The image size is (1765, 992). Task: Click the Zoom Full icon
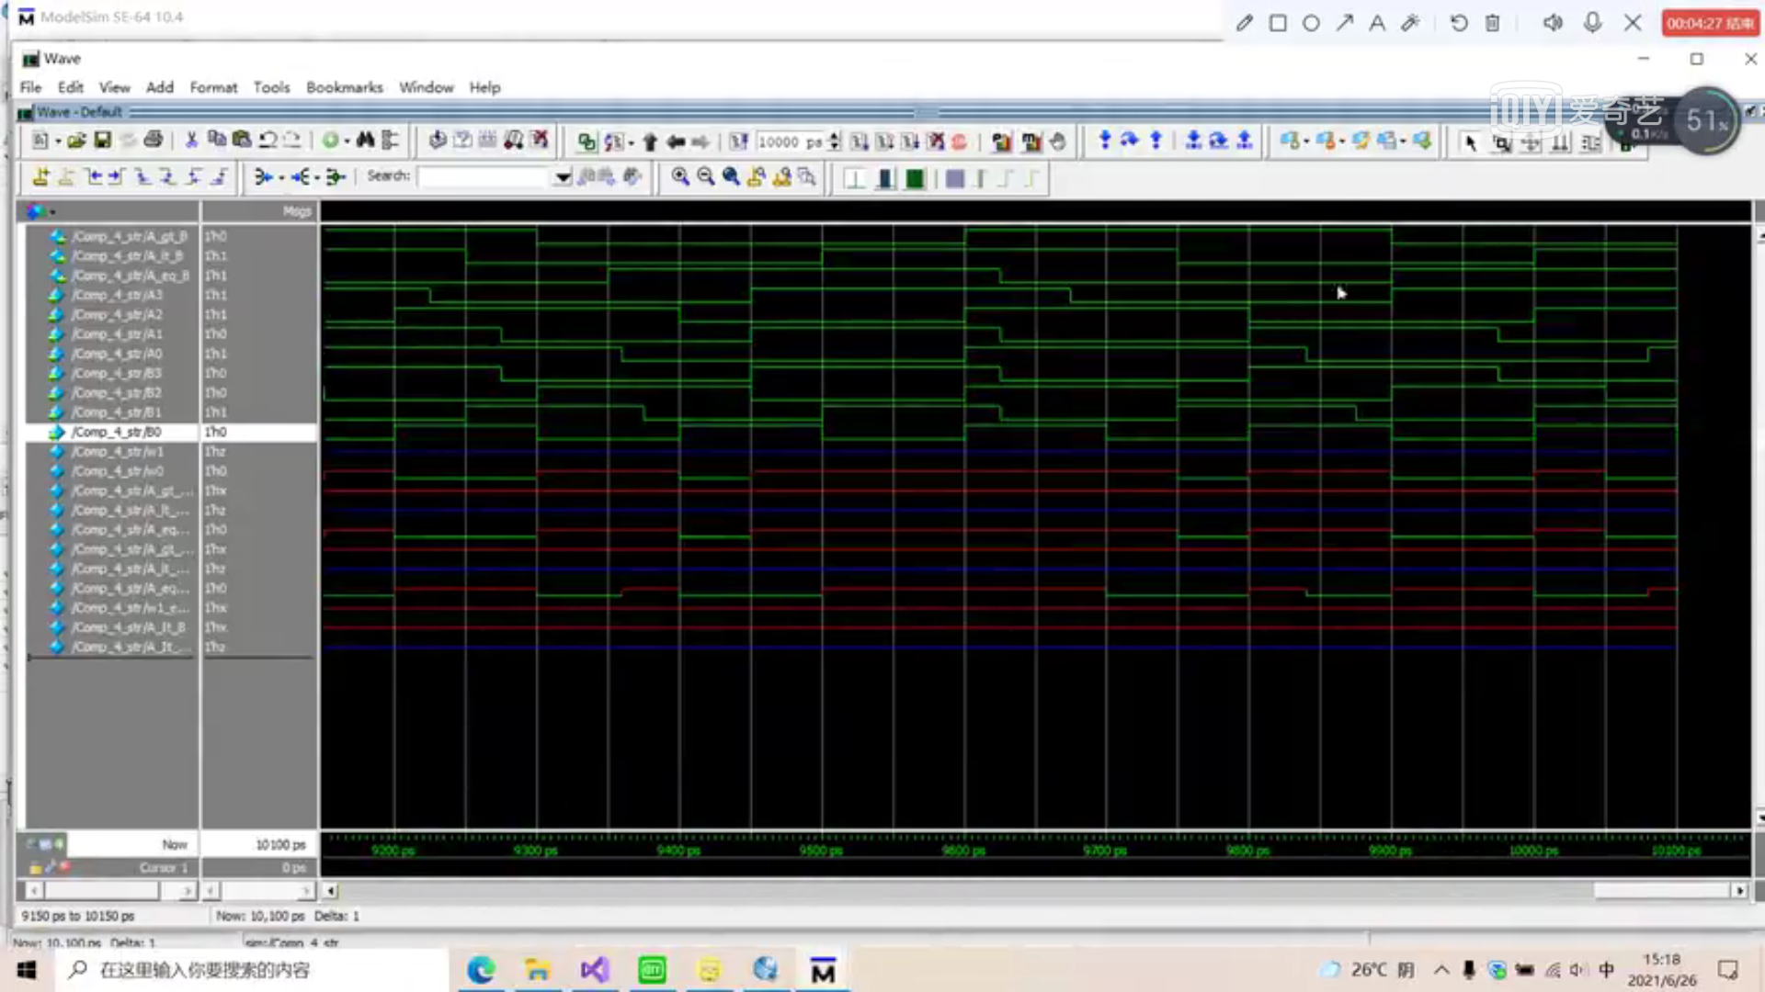pos(731,177)
